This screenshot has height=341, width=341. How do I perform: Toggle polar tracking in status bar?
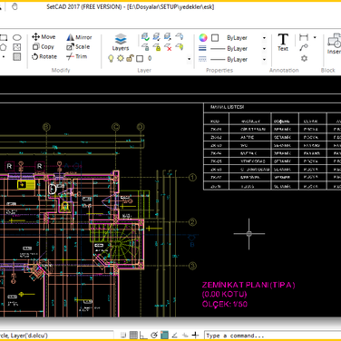click(154, 335)
